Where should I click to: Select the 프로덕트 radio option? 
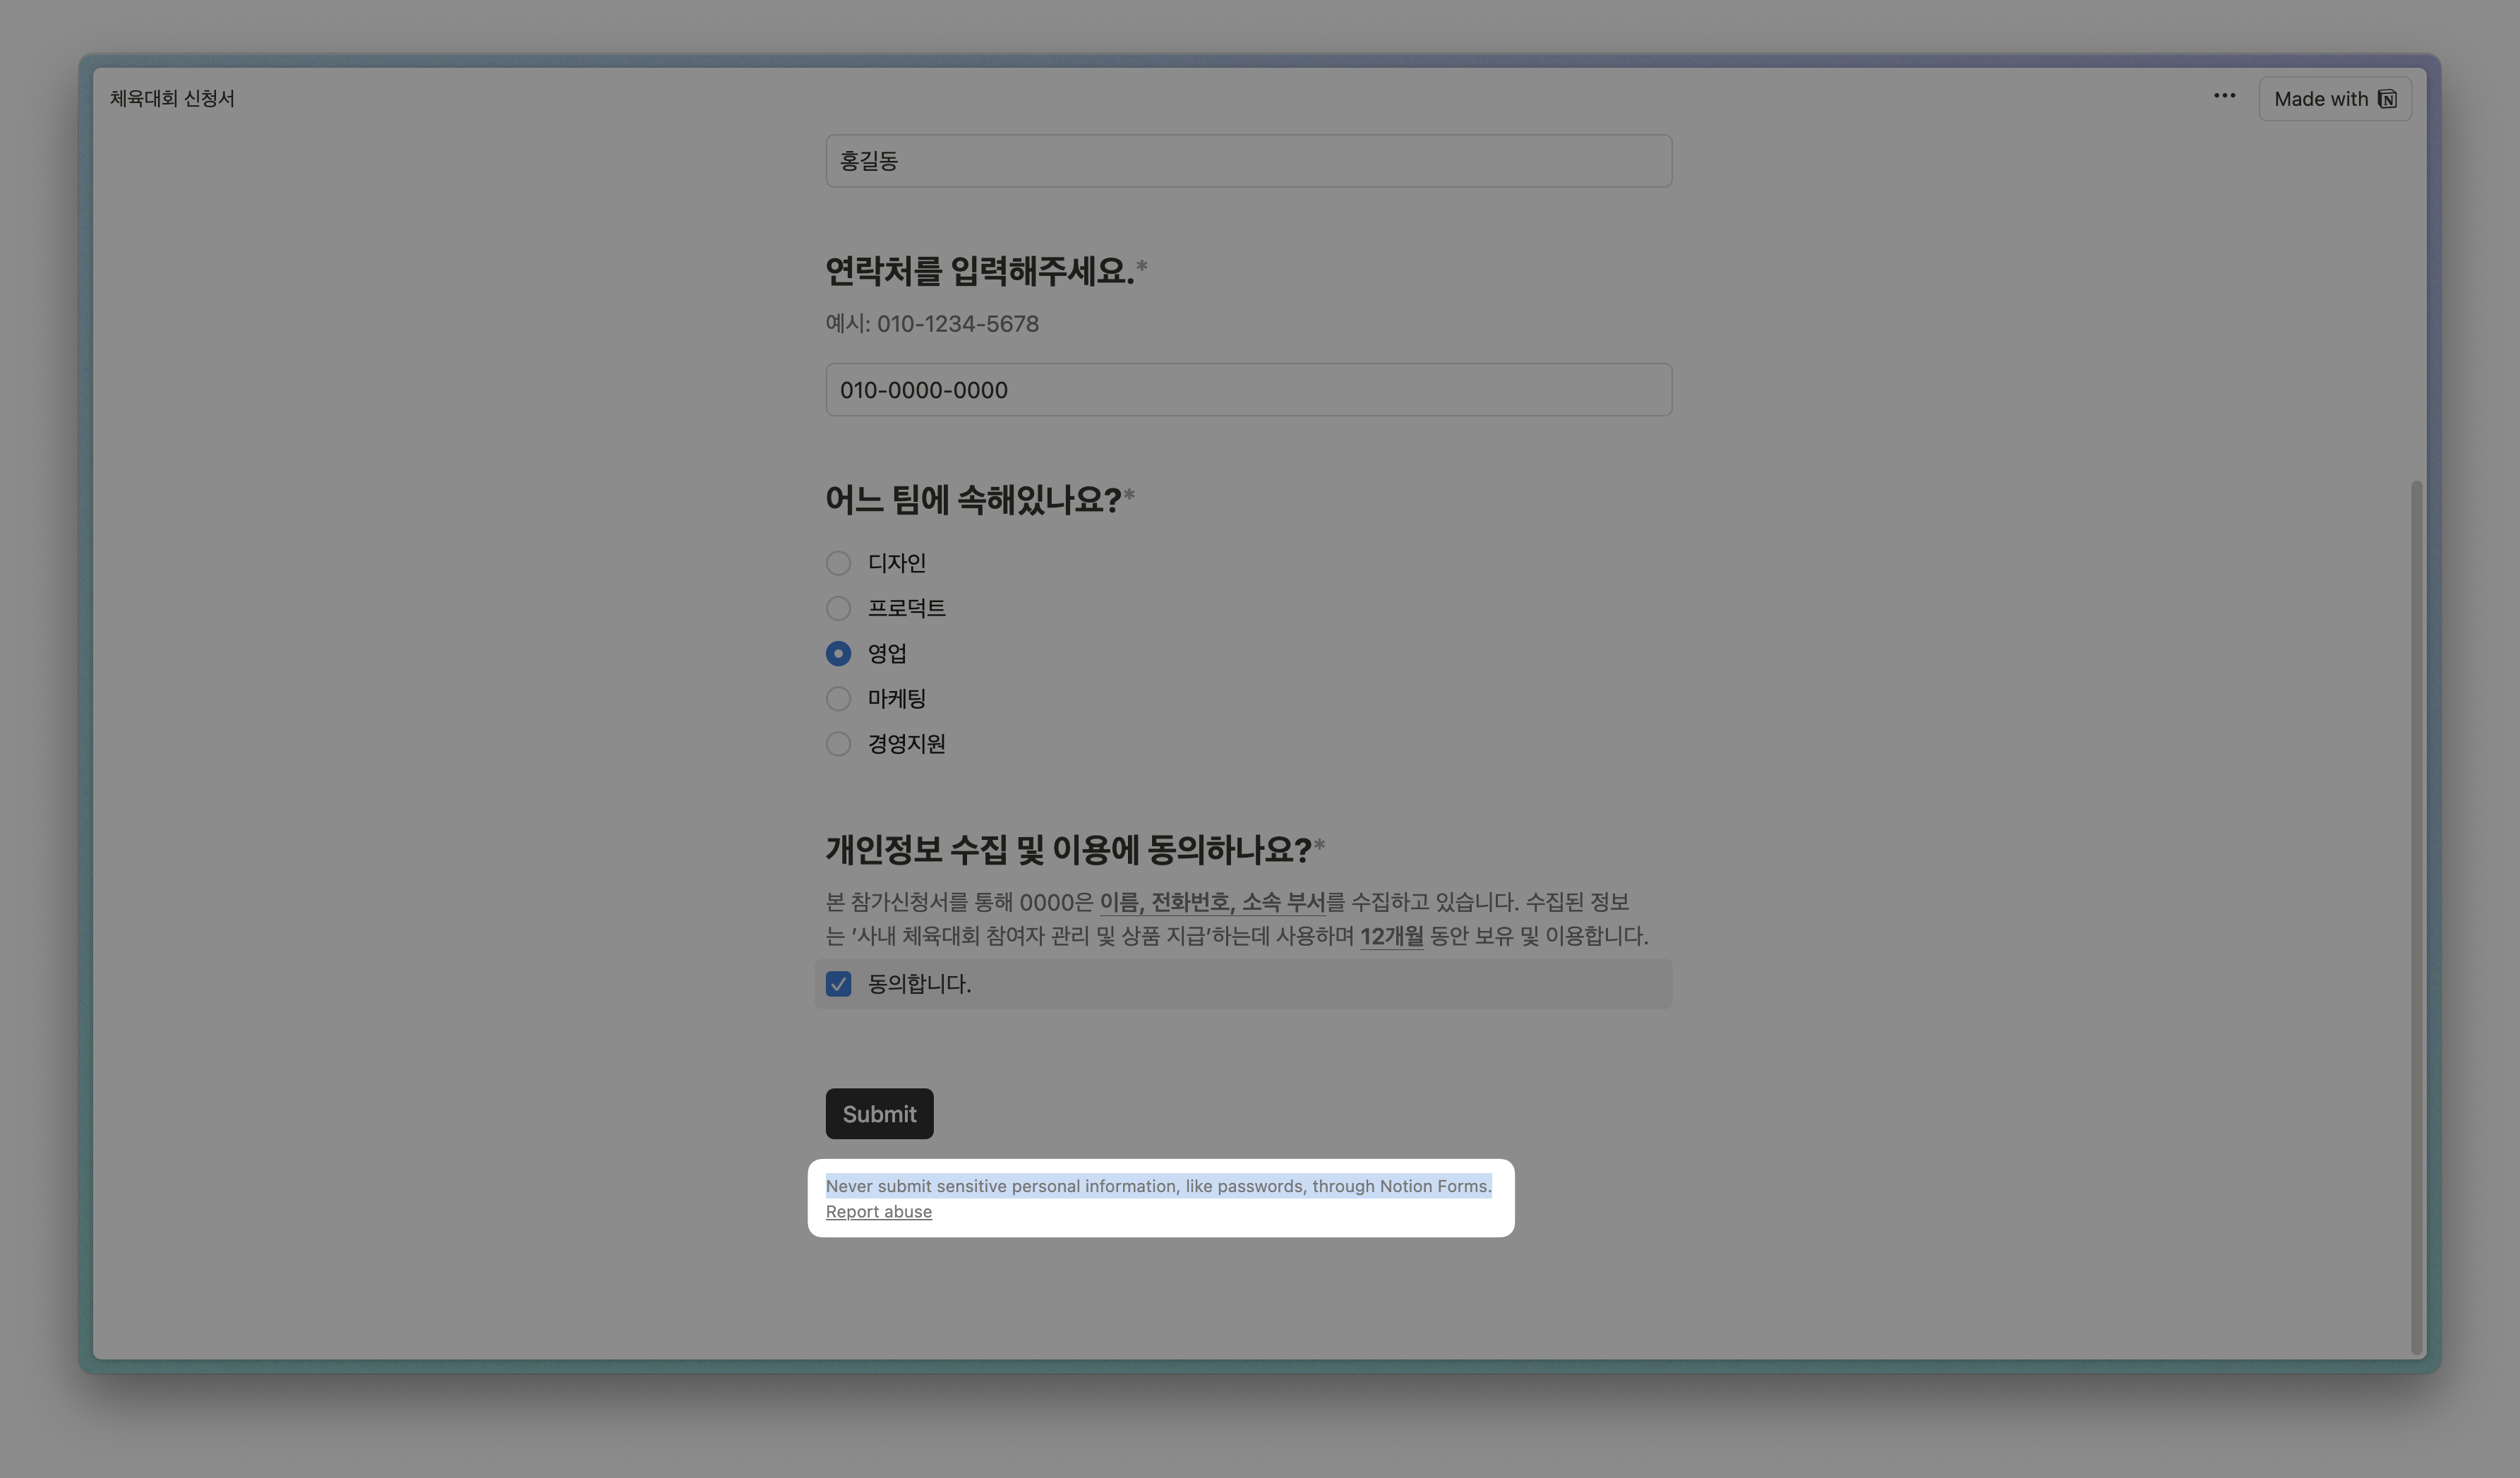[x=838, y=608]
